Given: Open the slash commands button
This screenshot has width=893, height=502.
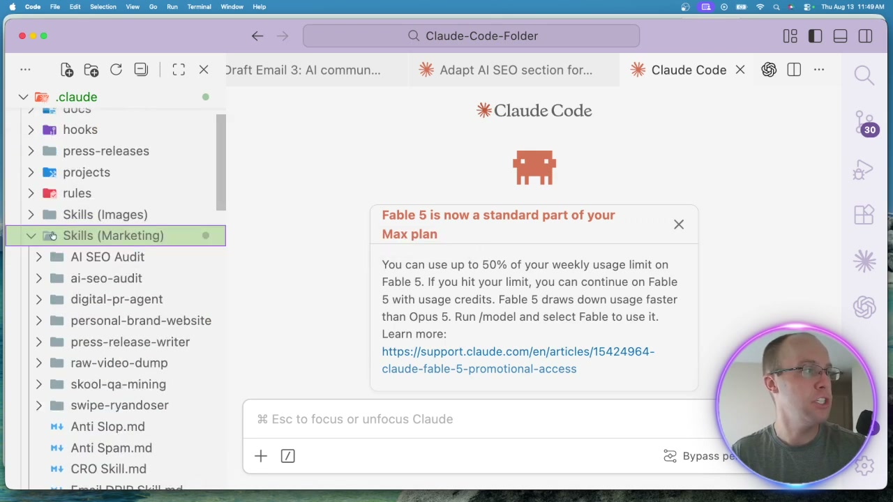Looking at the screenshot, I should point(287,456).
